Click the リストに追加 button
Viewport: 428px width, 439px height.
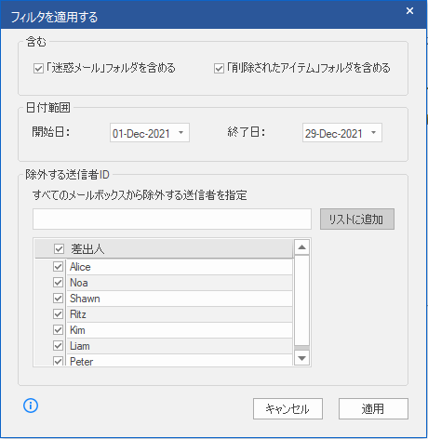357,219
